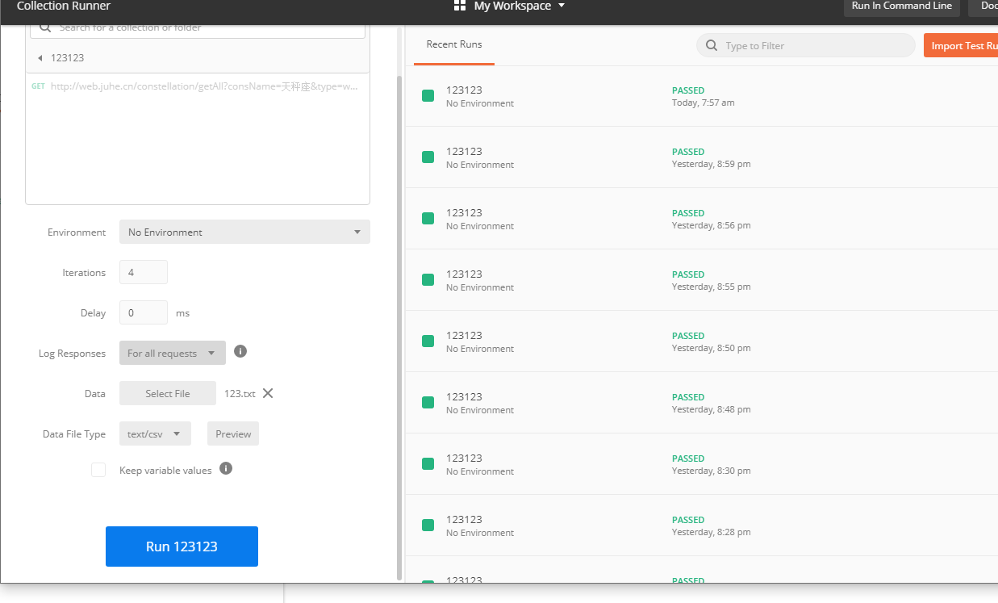Select the GET constellation request row
Screen dimensions: 998x603
point(198,86)
